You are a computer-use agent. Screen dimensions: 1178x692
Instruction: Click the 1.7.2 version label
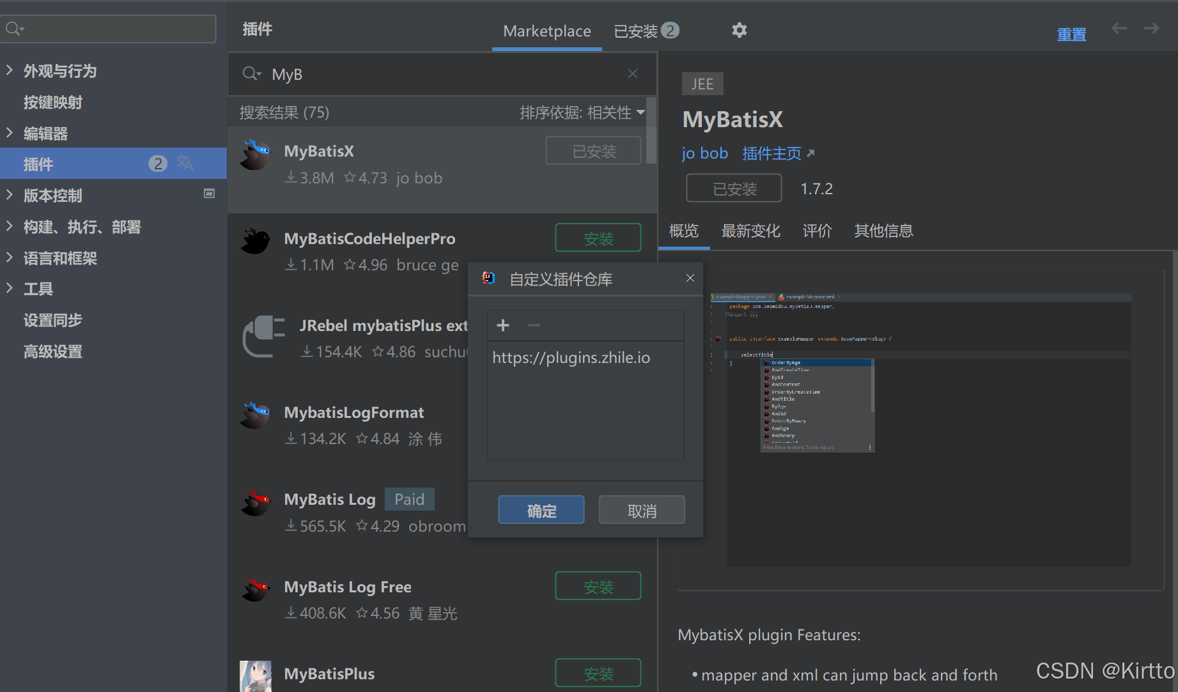click(x=816, y=189)
